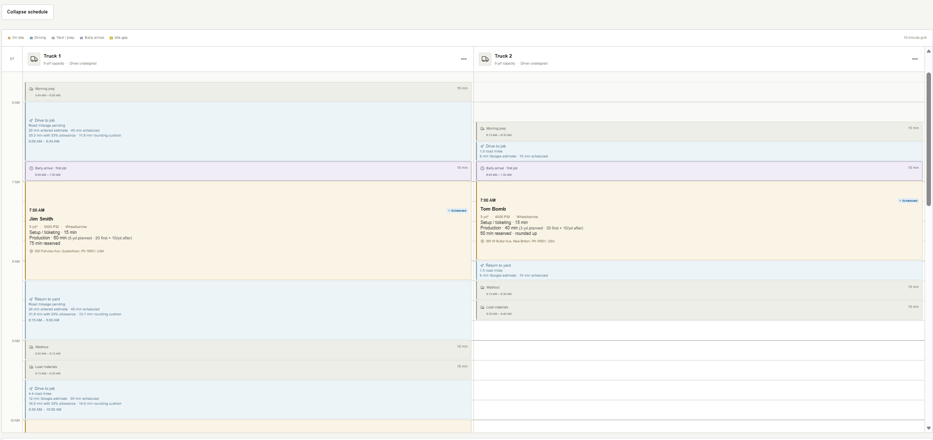Image resolution: width=933 pixels, height=440 pixels.
Task: Click Scheduled badge on Jim Smith job
Action: click(x=457, y=211)
